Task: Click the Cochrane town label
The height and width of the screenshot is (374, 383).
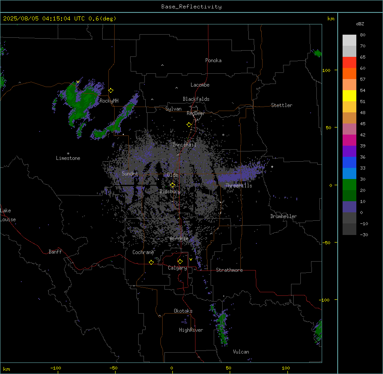Action: tap(143, 252)
